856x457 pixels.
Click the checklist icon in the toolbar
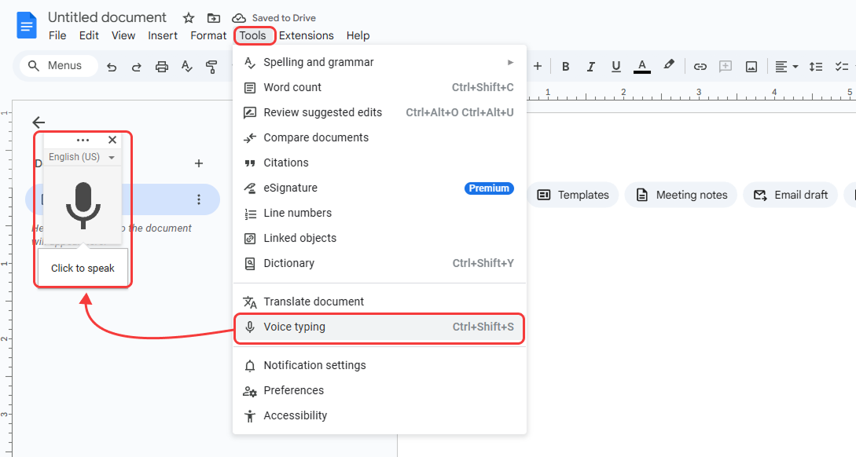point(840,66)
